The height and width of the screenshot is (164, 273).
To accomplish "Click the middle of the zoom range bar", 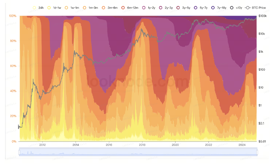I will (x=138, y=152).
